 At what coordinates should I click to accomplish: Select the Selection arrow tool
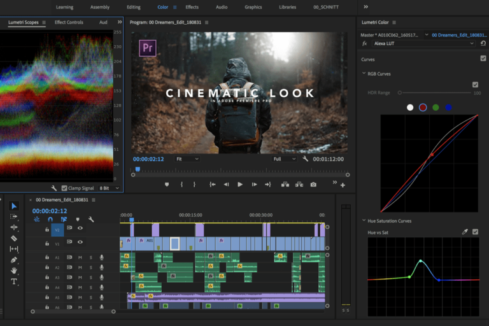pyautogui.click(x=14, y=206)
